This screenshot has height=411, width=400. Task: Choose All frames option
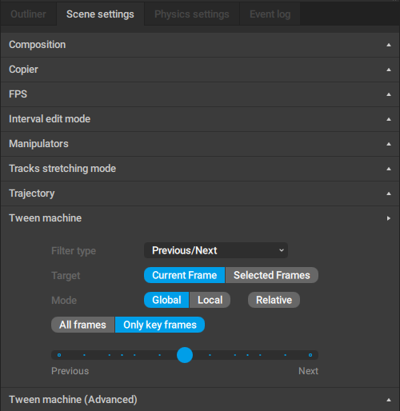[82, 325]
